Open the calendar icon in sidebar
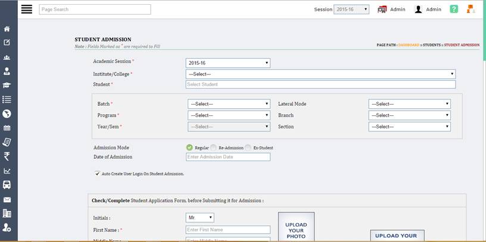Image resolution: width=486 pixels, height=242 pixels. click(7, 128)
